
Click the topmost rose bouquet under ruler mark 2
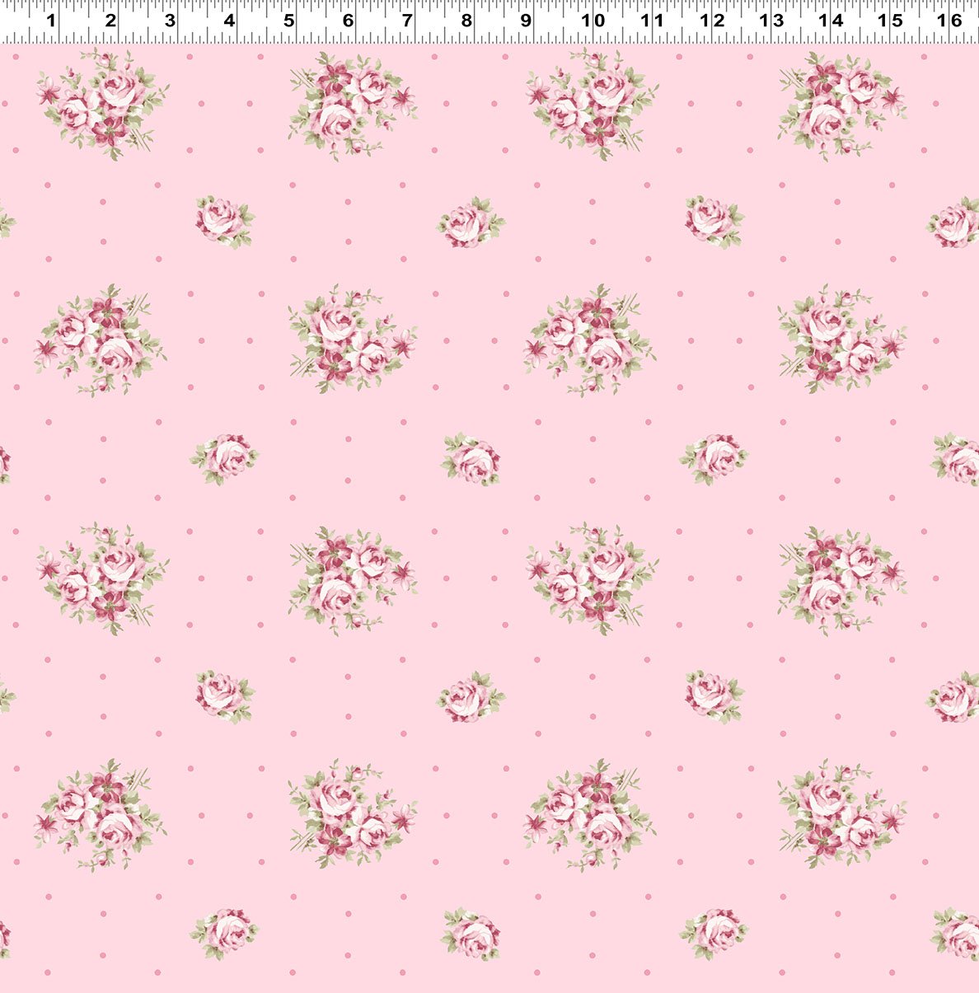[103, 103]
